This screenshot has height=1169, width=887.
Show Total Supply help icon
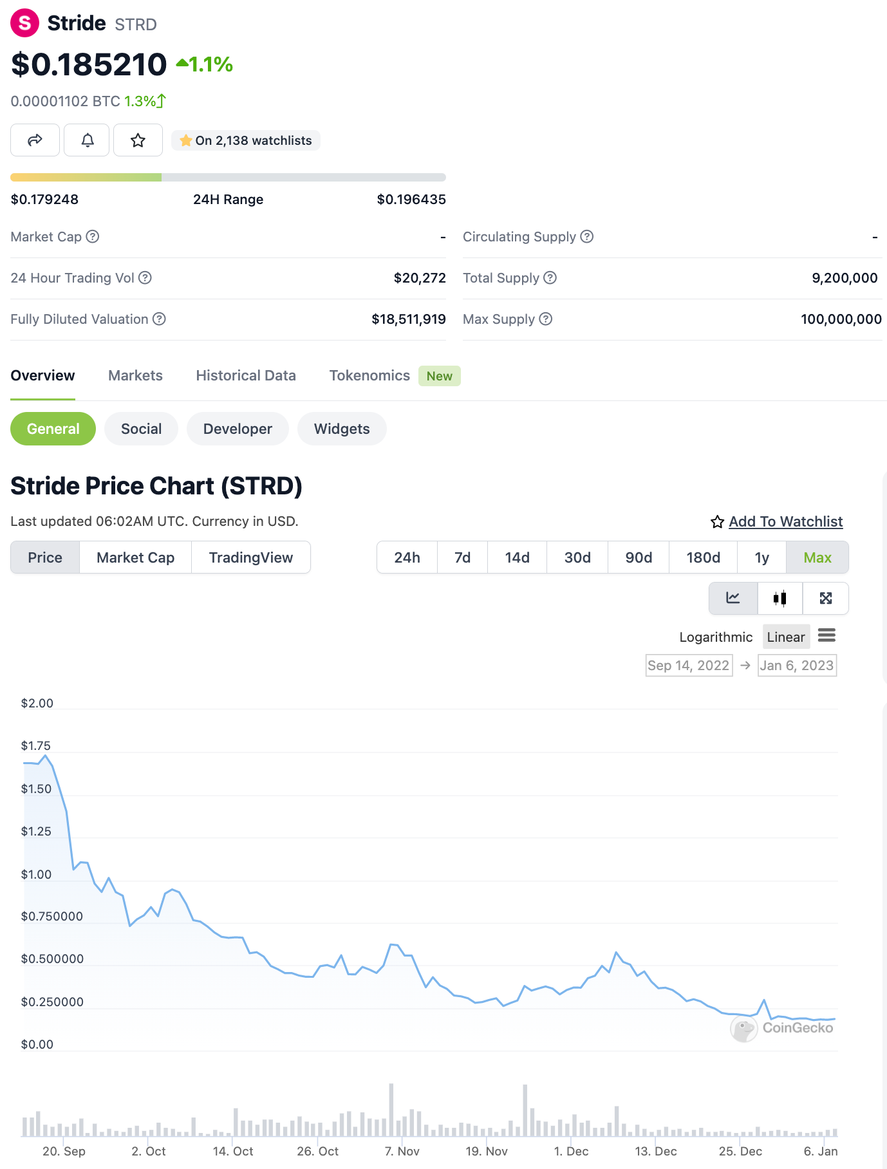pyautogui.click(x=550, y=277)
